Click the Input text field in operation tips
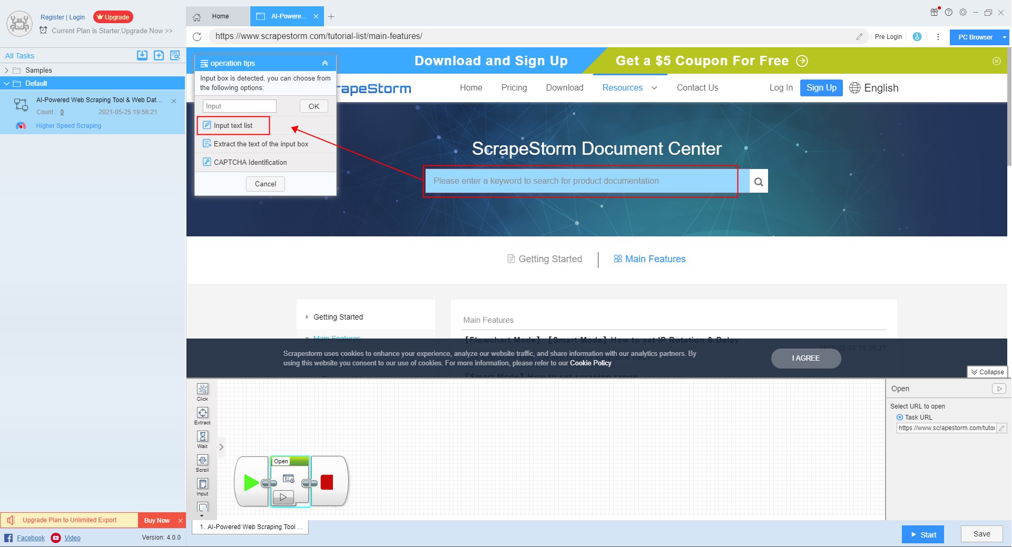This screenshot has width=1012, height=547. tap(240, 106)
